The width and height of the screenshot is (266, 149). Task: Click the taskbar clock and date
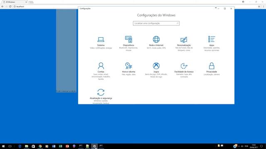point(254,146)
